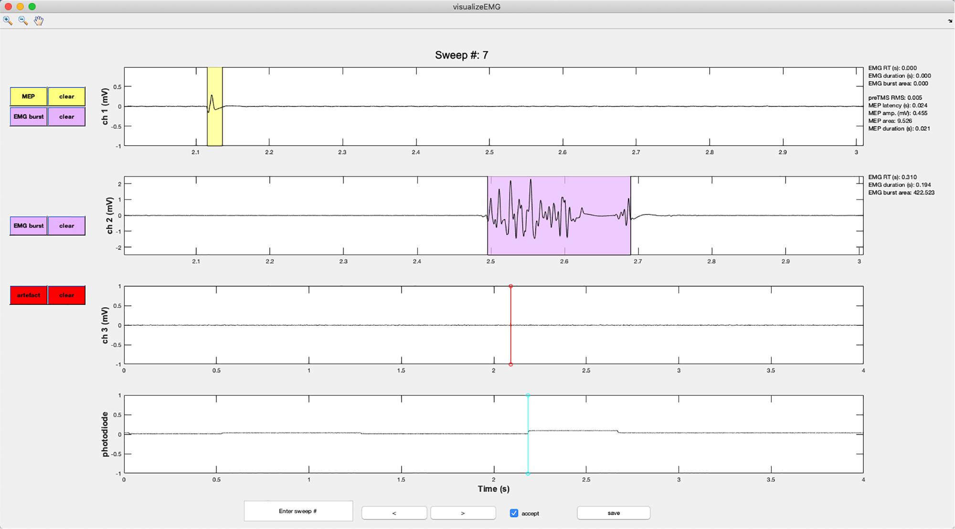Select the zoom in magnifier tool
This screenshot has width=955, height=529.
8,21
